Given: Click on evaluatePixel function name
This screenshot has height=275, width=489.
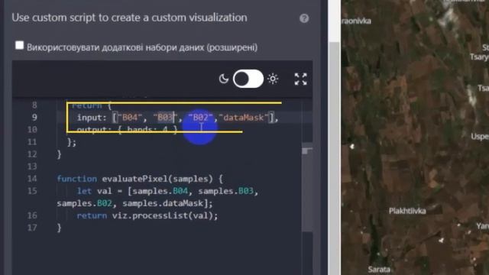Looking at the screenshot, I should (135, 179).
